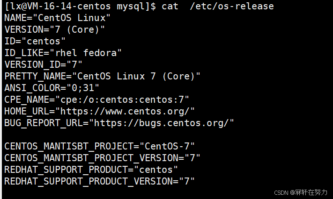This screenshot has width=333, height=199.
Task: Click the VERSION="7 (Core)" line
Action: tap(55, 29)
